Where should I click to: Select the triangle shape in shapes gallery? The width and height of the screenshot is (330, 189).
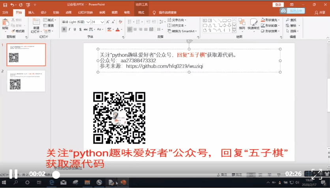(210, 26)
